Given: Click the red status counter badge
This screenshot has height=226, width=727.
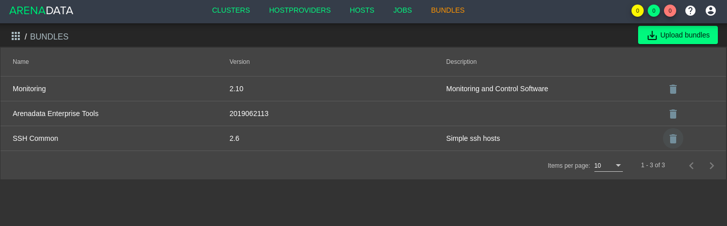Looking at the screenshot, I should (670, 11).
